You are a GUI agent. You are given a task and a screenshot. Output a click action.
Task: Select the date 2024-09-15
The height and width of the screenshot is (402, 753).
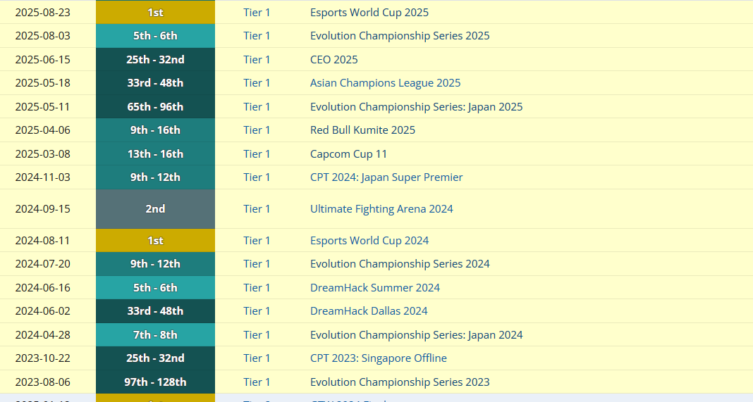point(43,208)
